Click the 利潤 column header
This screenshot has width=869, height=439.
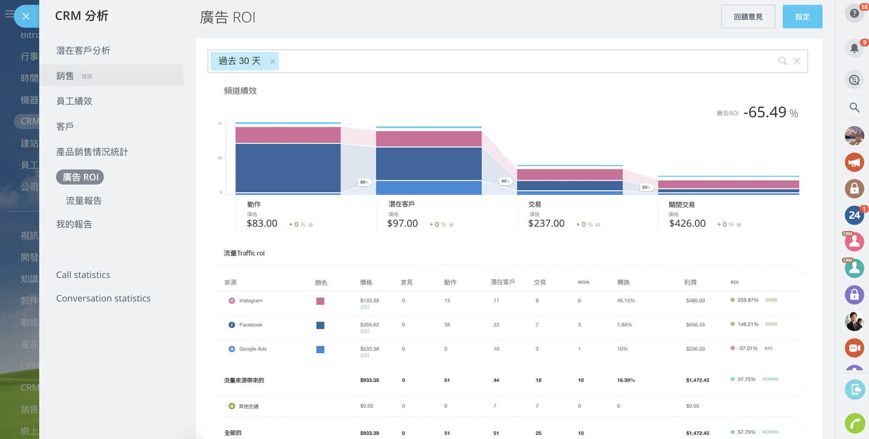tap(690, 283)
